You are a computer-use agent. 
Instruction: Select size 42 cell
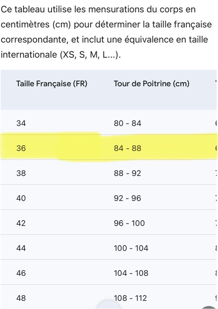click(21, 223)
